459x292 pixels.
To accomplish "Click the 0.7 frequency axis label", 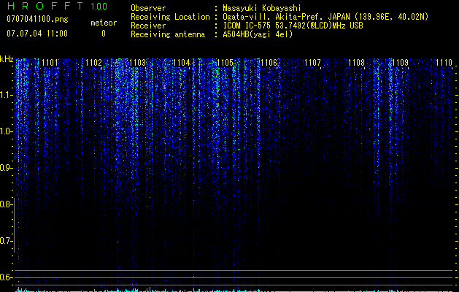I will click(x=5, y=241).
